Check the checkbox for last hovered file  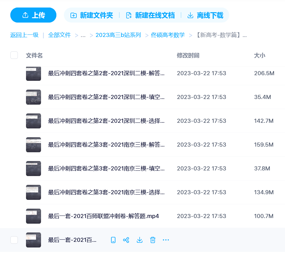tap(14, 240)
